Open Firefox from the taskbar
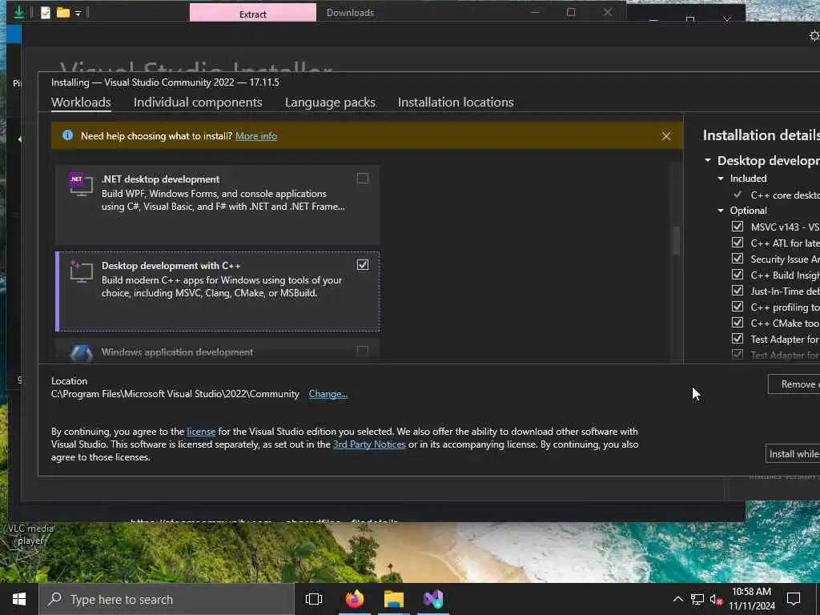 tap(355, 599)
